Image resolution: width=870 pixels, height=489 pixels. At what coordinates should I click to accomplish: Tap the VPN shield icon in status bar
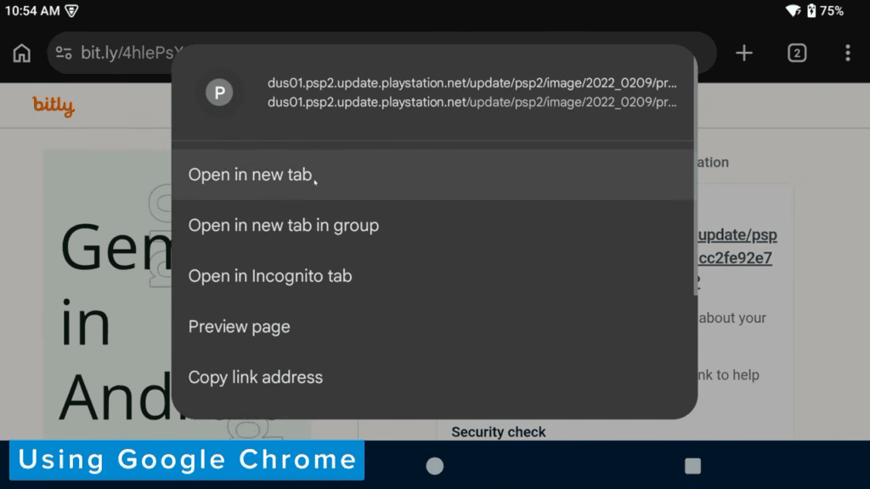(x=71, y=11)
